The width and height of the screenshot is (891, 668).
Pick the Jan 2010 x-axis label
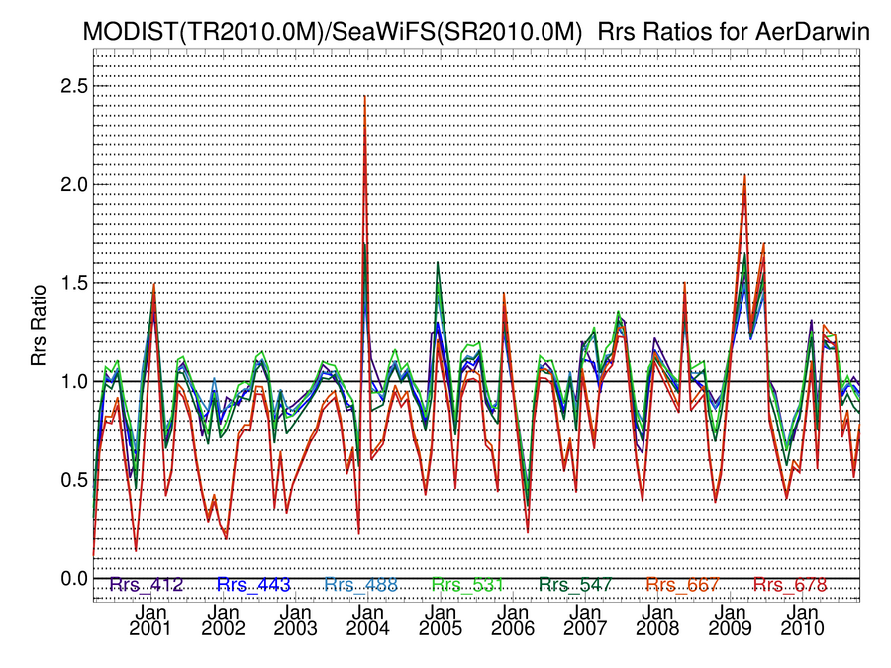coord(802,620)
